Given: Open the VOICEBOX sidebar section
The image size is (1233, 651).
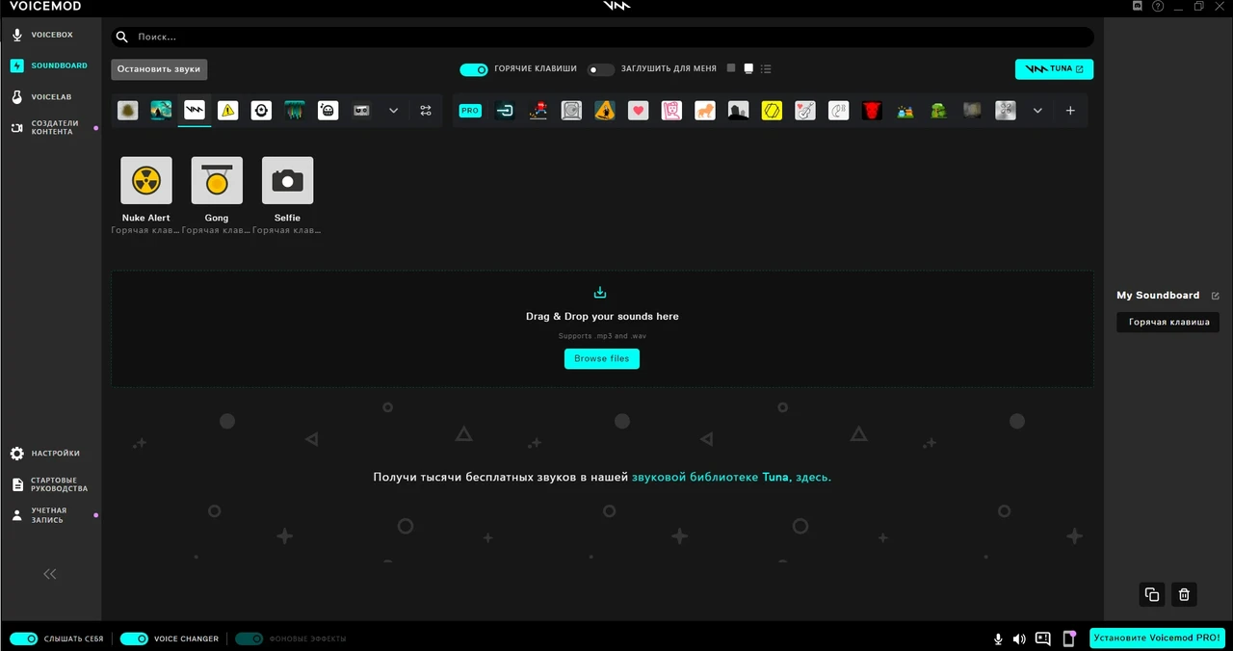Looking at the screenshot, I should 51,35.
